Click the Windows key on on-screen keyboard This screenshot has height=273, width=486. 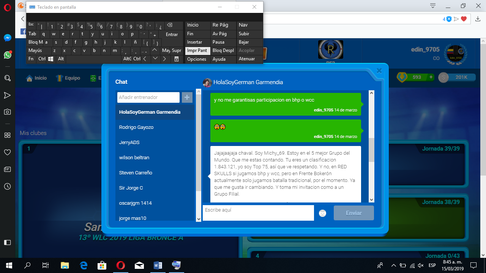point(51,59)
